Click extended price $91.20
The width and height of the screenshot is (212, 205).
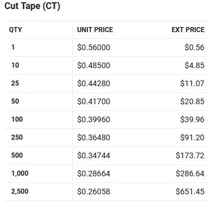[192, 137]
